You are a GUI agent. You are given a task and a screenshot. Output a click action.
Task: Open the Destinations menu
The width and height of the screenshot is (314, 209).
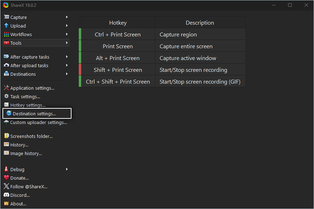pyautogui.click(x=23, y=74)
